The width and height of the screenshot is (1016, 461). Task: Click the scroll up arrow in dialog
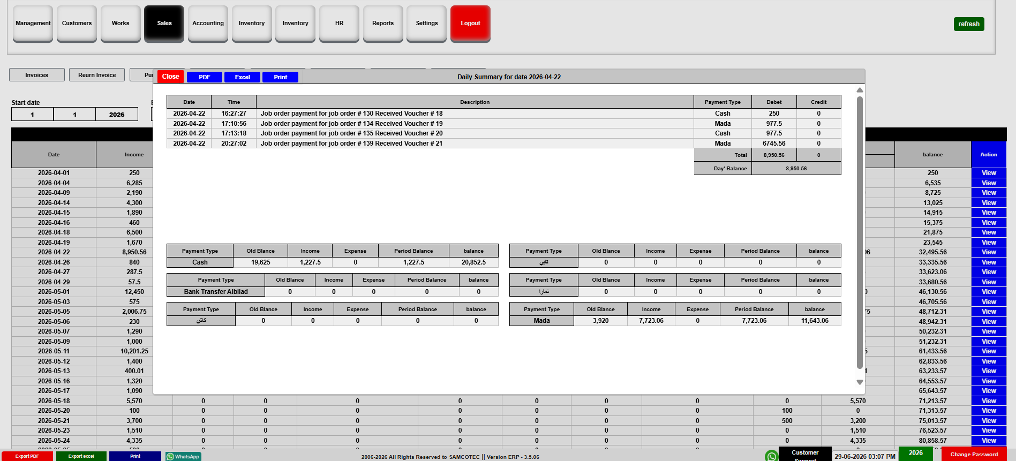coord(860,90)
